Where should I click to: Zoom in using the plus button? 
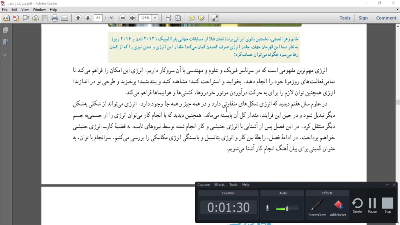(132, 18)
